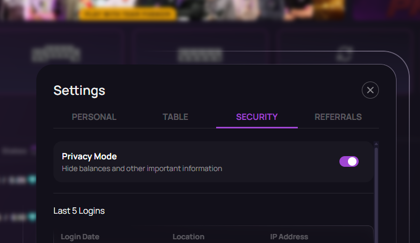
Task: Click the Login Date column header
Action: click(x=80, y=237)
